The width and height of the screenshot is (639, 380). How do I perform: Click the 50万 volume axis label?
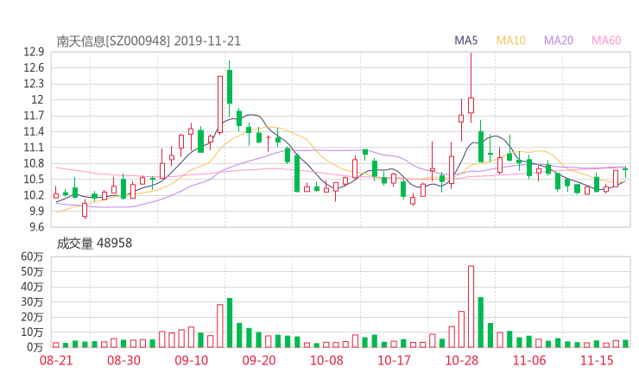click(32, 271)
